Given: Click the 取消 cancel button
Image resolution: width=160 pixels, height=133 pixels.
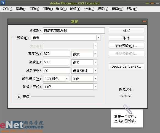Looking at the screenshot, I should [x=126, y=38].
